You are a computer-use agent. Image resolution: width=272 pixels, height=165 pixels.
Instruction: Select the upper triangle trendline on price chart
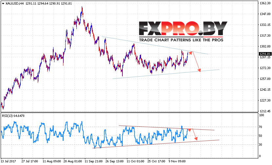pyautogui.click(x=155, y=45)
